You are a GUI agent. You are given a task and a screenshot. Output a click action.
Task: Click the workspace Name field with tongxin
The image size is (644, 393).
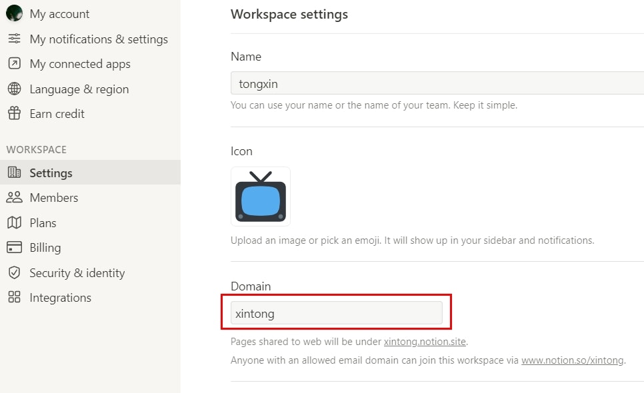tap(437, 83)
